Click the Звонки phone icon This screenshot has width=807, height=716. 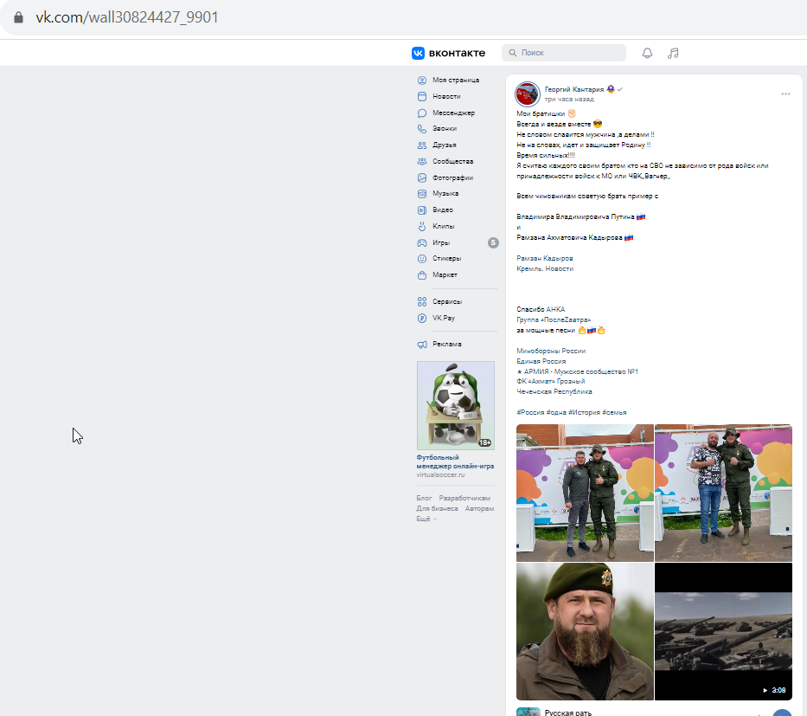[422, 129]
